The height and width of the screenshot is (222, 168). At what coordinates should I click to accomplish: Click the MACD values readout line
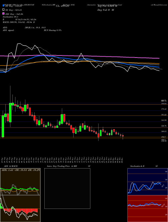click(19, 22)
